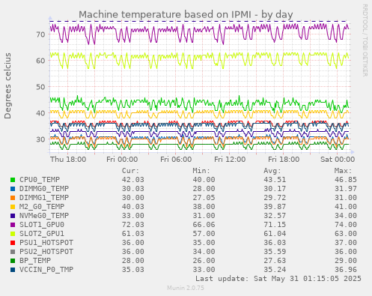Click M2_G0_TEMP average value 39.87
This screenshot has width=372, height=296.
[x=275, y=207]
